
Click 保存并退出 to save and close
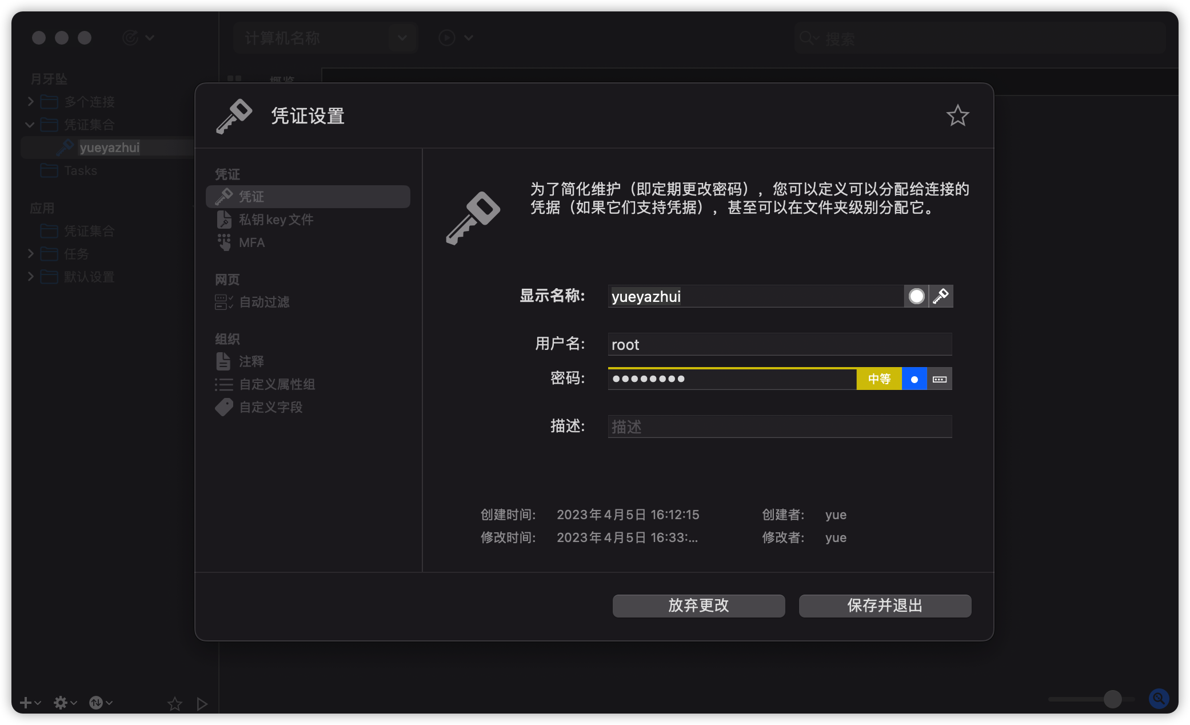coord(885,606)
